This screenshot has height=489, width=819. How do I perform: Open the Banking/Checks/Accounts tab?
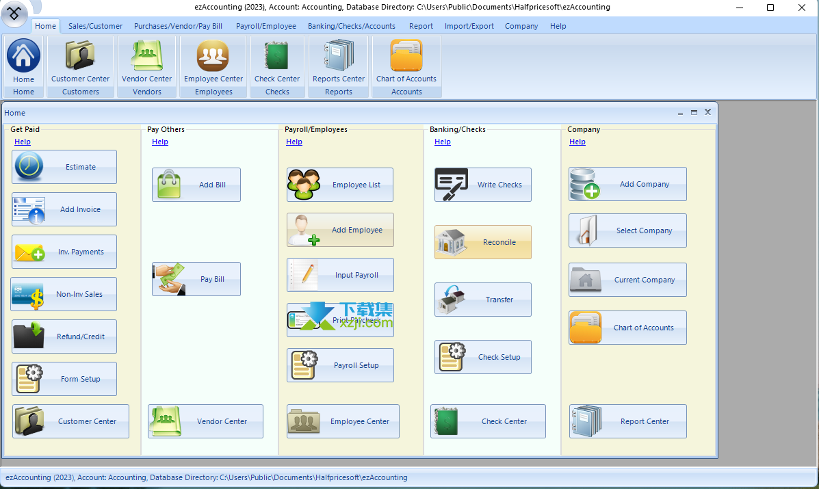[352, 26]
